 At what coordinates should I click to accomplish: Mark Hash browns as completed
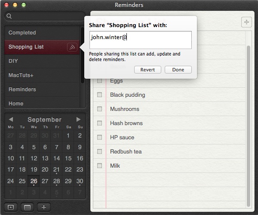click(100, 123)
